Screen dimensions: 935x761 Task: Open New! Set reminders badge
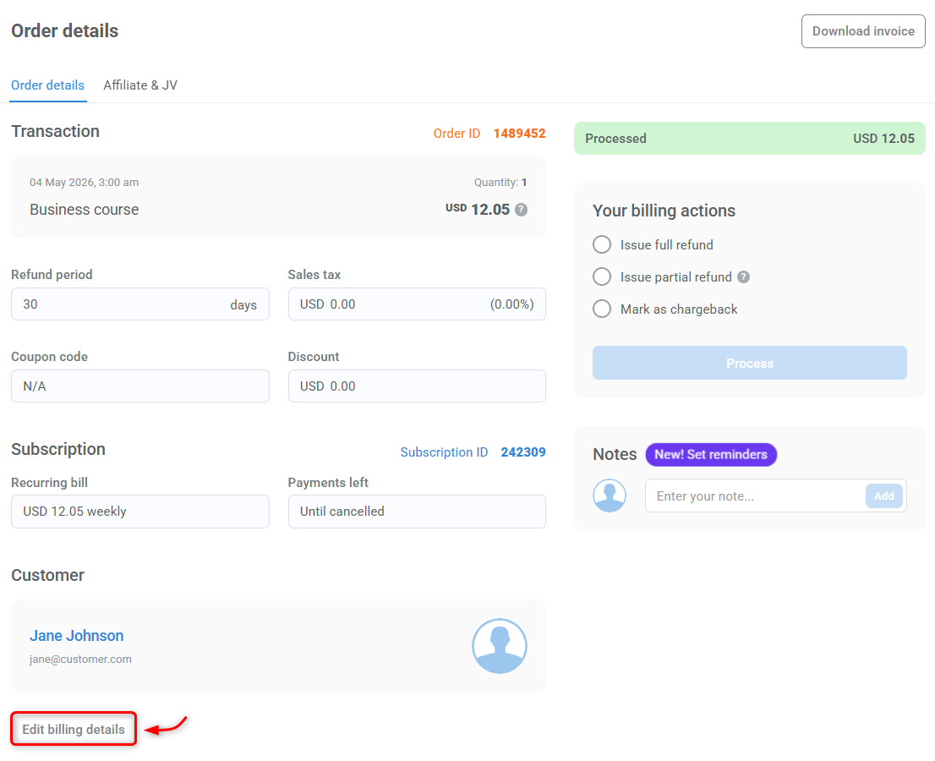coord(711,454)
